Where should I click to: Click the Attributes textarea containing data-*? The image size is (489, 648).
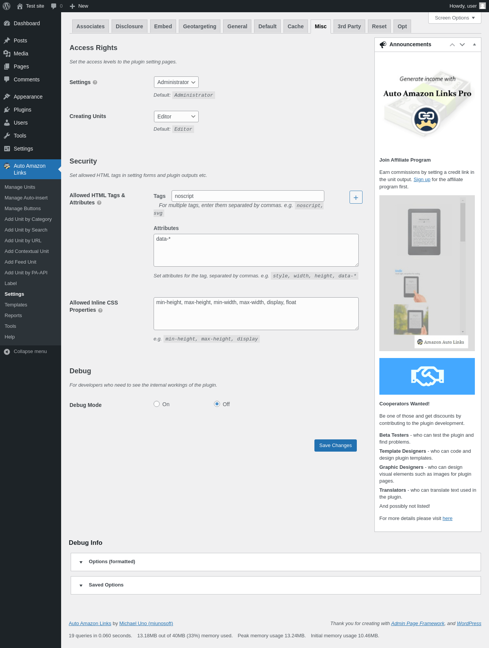256,250
